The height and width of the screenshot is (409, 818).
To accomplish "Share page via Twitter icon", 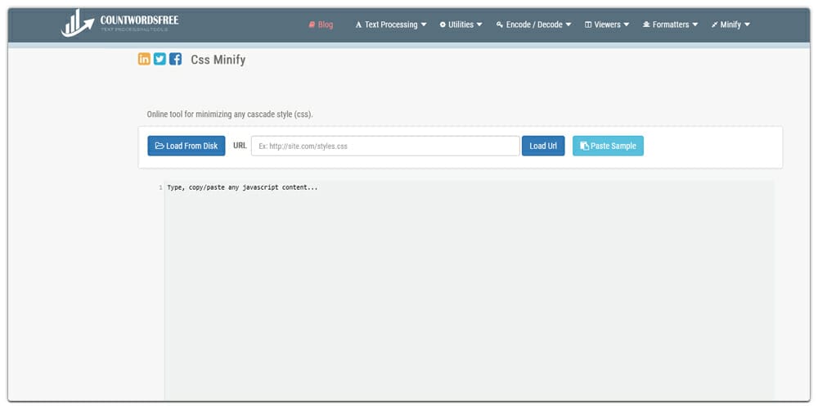I will pyautogui.click(x=160, y=59).
